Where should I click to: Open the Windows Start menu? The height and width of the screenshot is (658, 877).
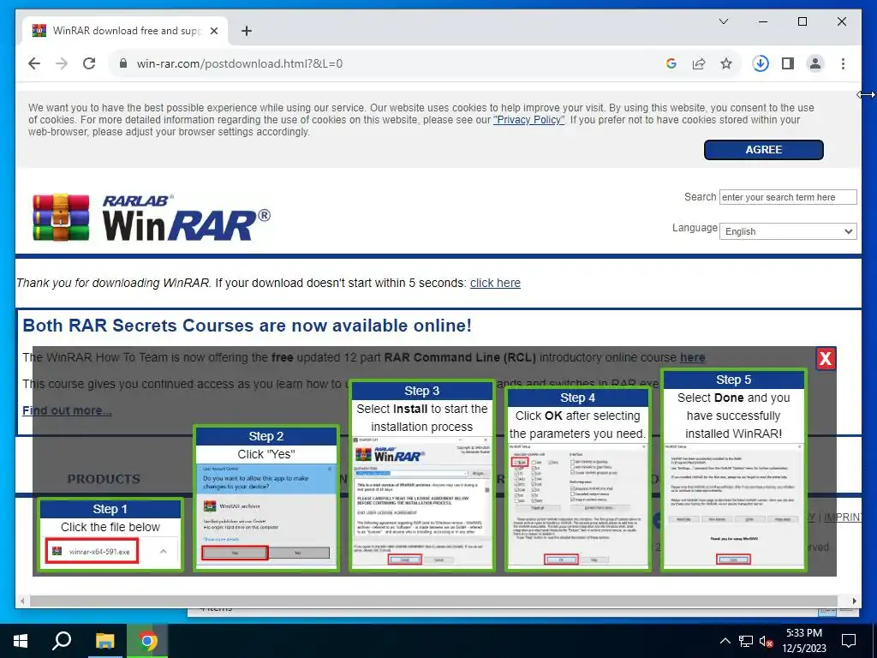coord(21,641)
